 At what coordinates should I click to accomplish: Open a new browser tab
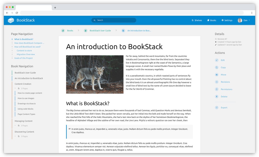click(x=55, y=8)
